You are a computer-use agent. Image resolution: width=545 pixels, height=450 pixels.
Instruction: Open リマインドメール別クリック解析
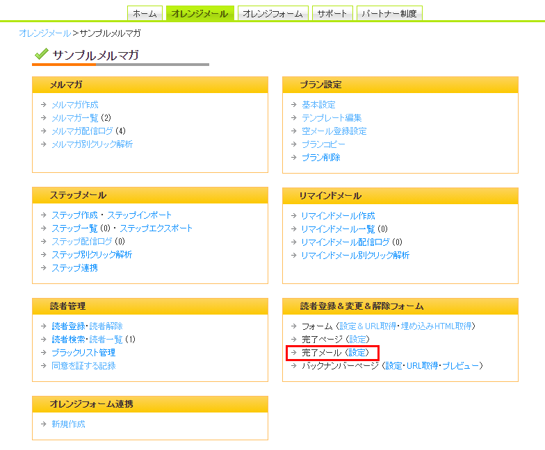[355, 256]
